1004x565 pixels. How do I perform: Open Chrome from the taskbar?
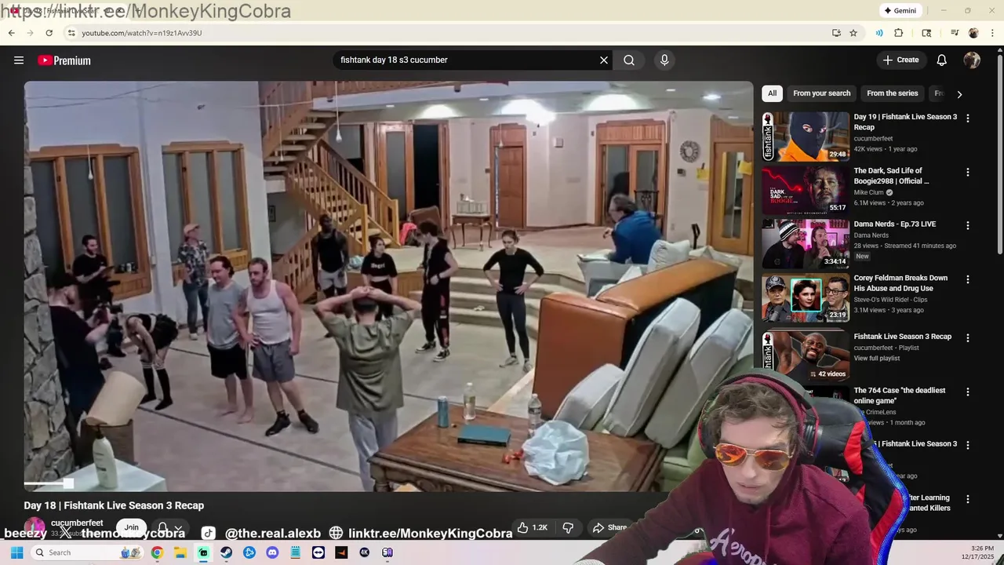(157, 552)
